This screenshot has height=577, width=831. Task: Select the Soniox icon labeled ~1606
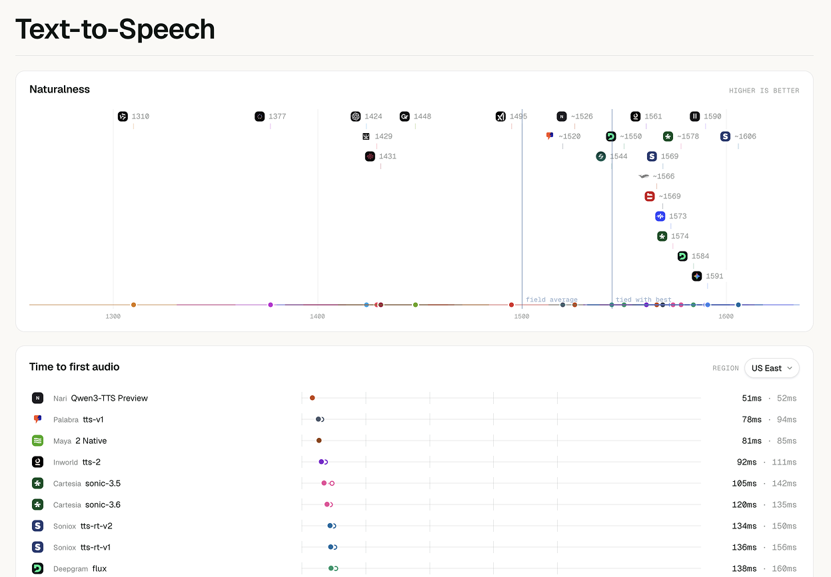click(x=725, y=136)
